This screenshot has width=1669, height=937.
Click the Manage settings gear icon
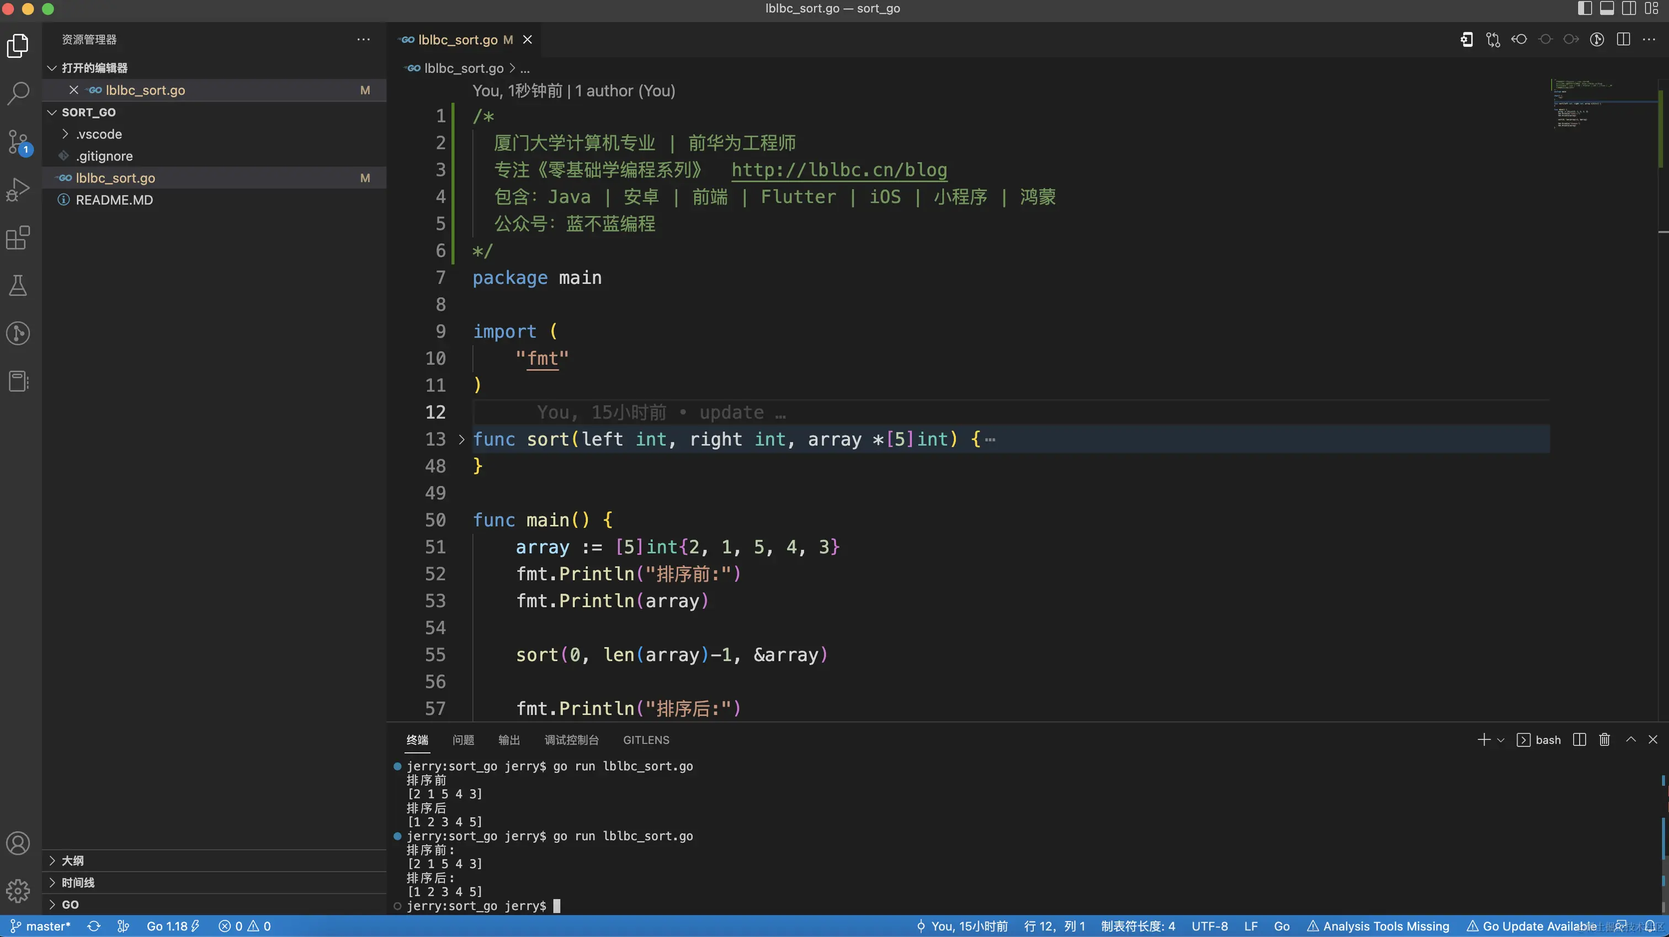tap(18, 891)
